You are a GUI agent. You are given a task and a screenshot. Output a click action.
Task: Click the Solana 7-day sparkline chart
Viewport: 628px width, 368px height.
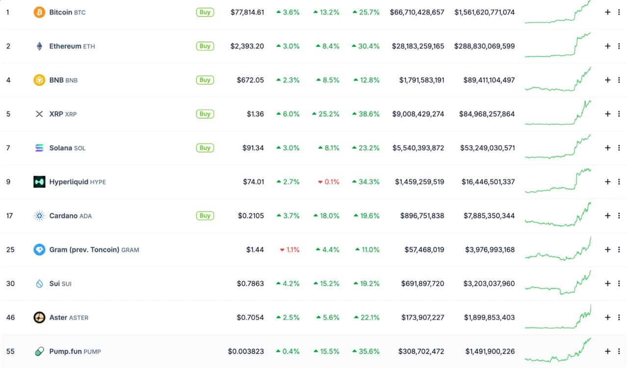click(558, 147)
